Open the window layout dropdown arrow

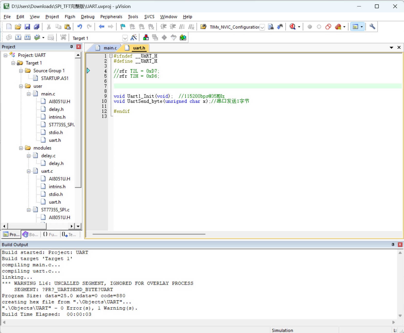[x=362, y=27]
